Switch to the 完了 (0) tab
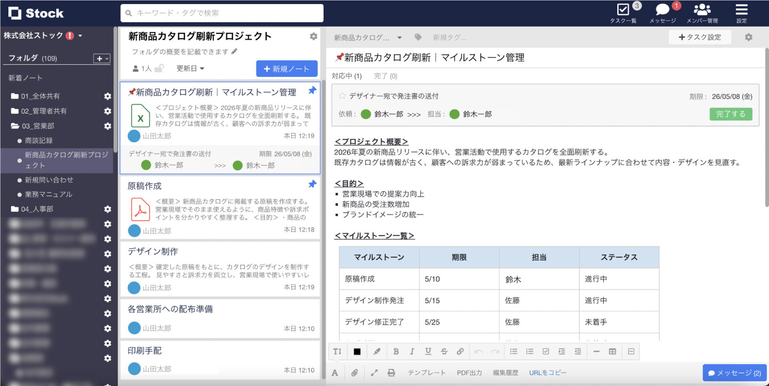769x386 pixels. pyautogui.click(x=386, y=76)
